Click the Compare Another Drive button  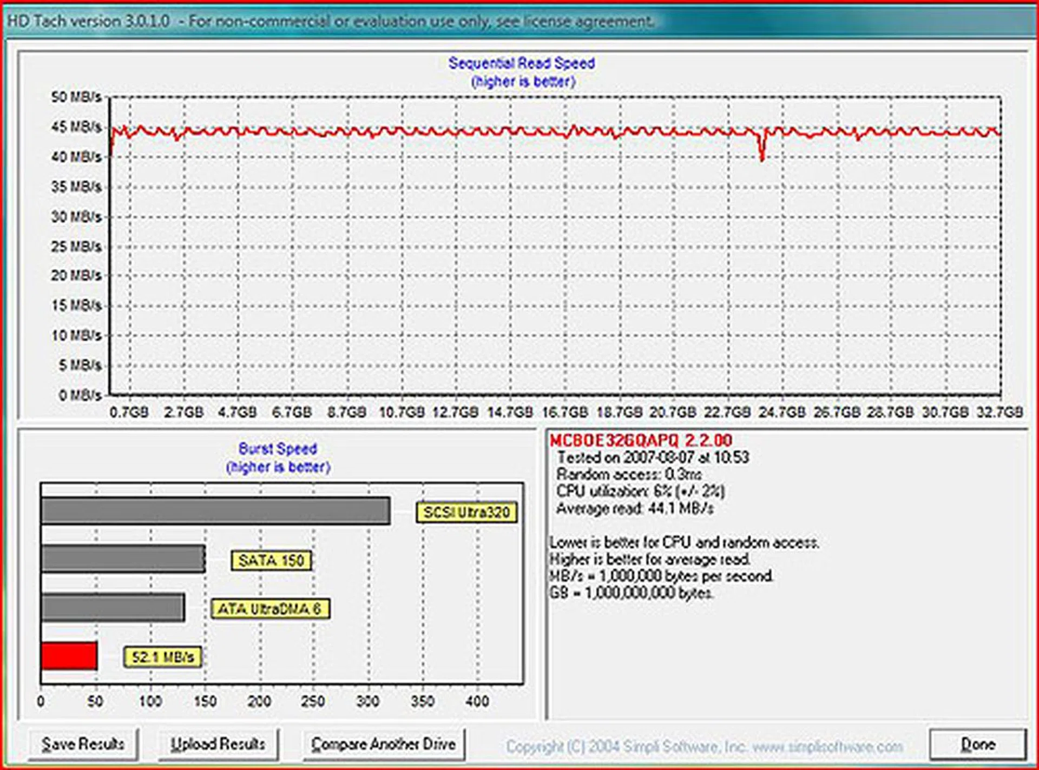(x=383, y=744)
